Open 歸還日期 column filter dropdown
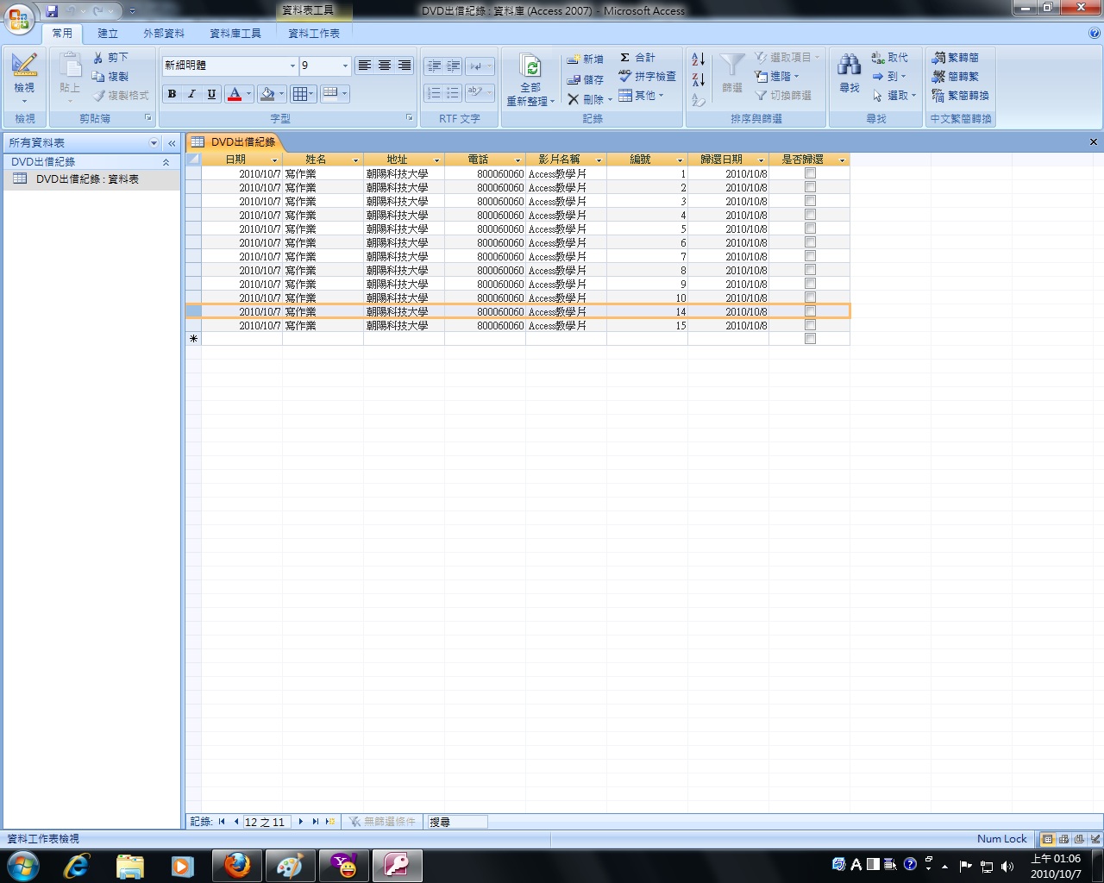Image resolution: width=1104 pixels, height=883 pixels. pos(761,160)
